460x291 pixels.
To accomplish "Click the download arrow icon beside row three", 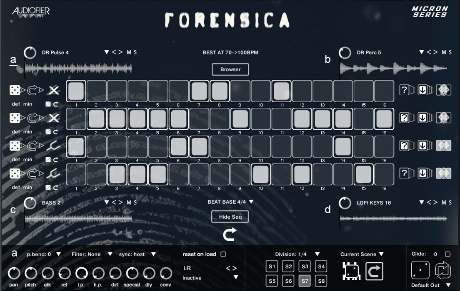I will pos(423,146).
